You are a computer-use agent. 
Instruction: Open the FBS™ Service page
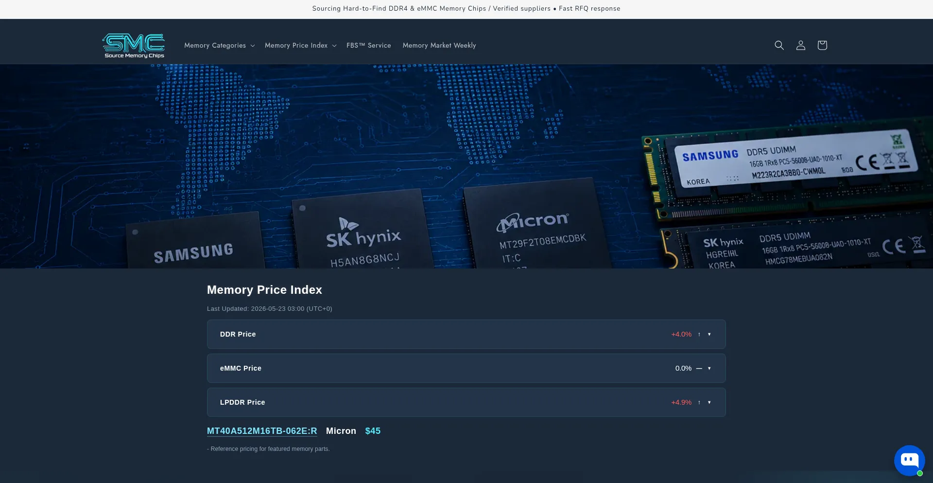pos(368,45)
